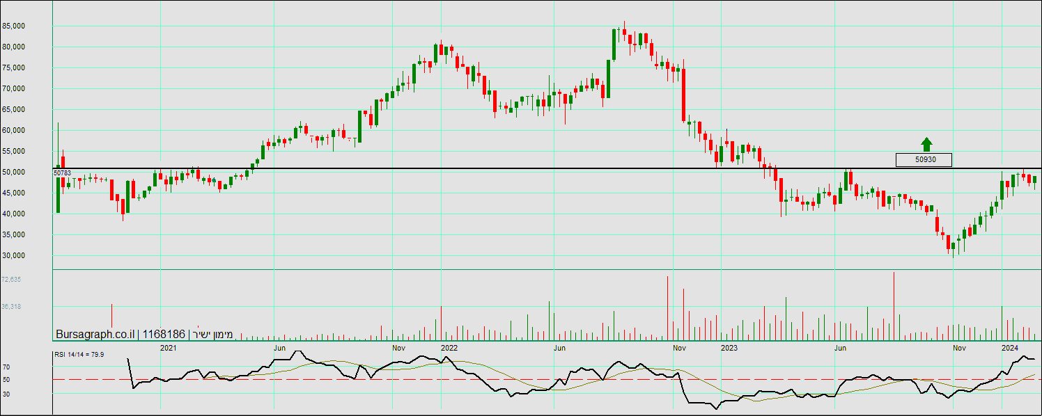
Task: Click the Nov label just before 2024
Action: coord(960,347)
